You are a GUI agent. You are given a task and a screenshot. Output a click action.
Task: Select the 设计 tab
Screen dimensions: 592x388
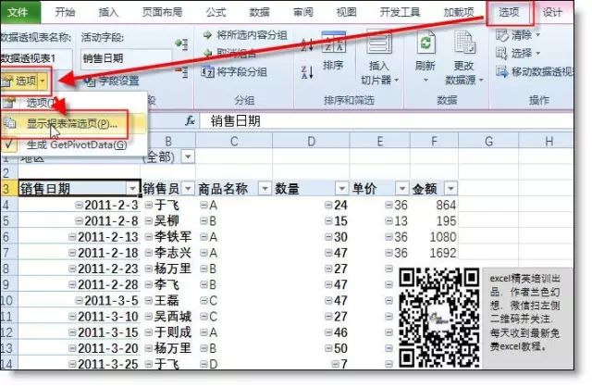552,12
